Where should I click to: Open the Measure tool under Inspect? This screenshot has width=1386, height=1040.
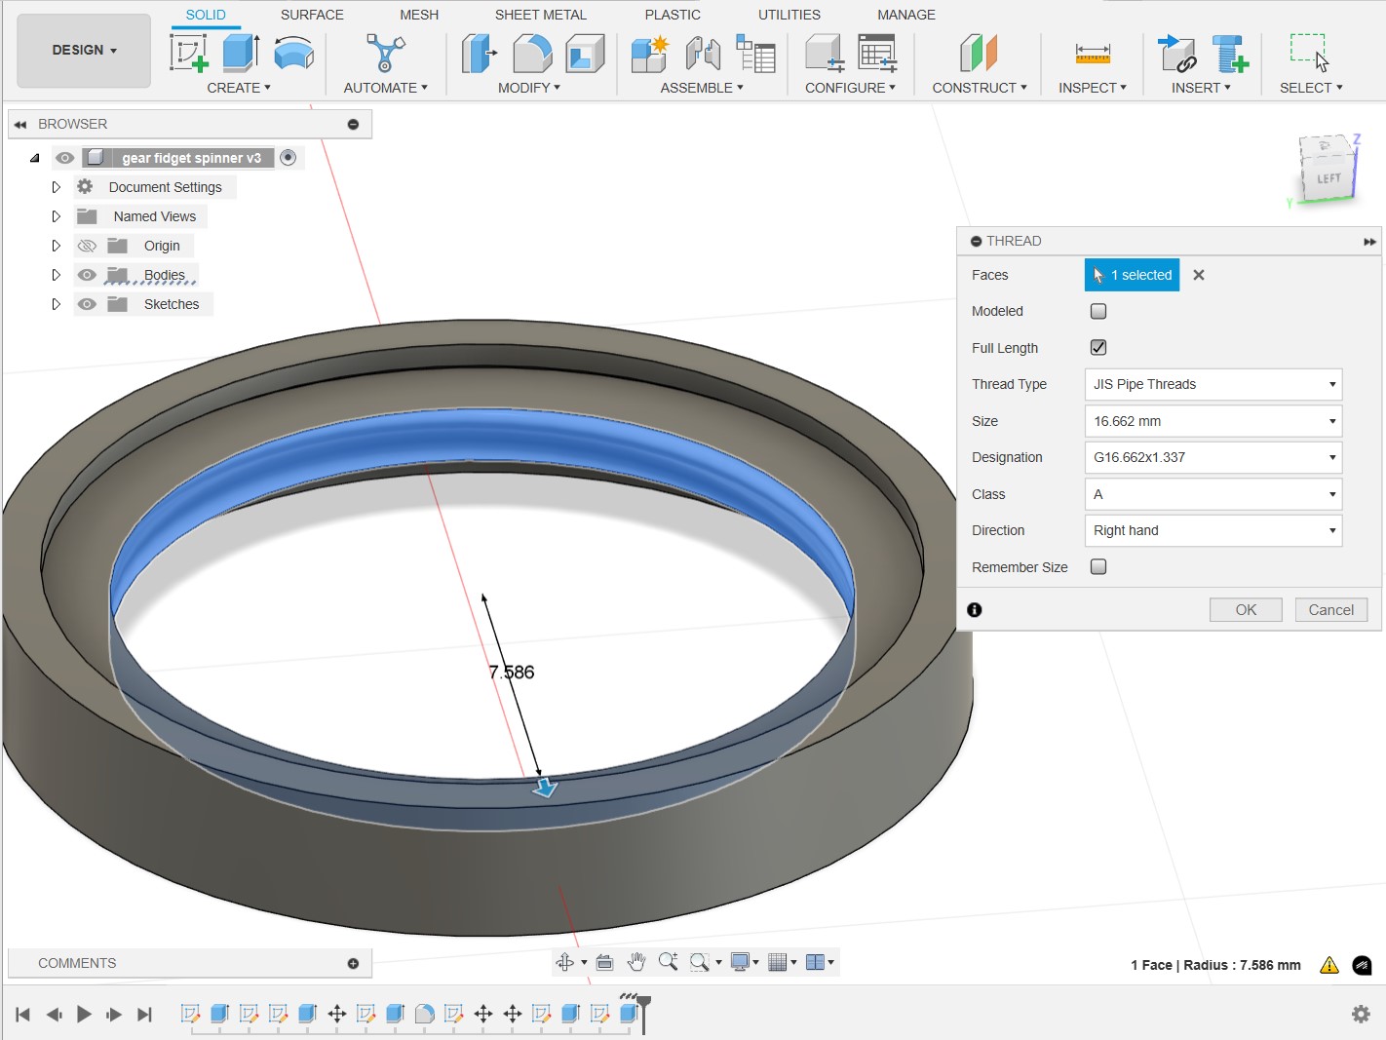1093,53
